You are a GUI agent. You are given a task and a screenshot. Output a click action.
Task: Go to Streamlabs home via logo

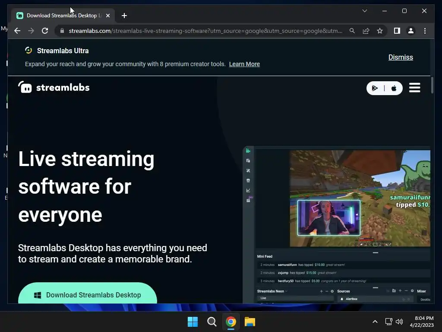54,87
